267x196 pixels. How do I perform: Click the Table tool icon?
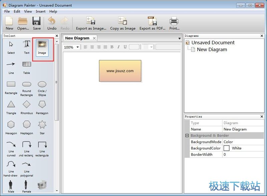tap(27, 66)
